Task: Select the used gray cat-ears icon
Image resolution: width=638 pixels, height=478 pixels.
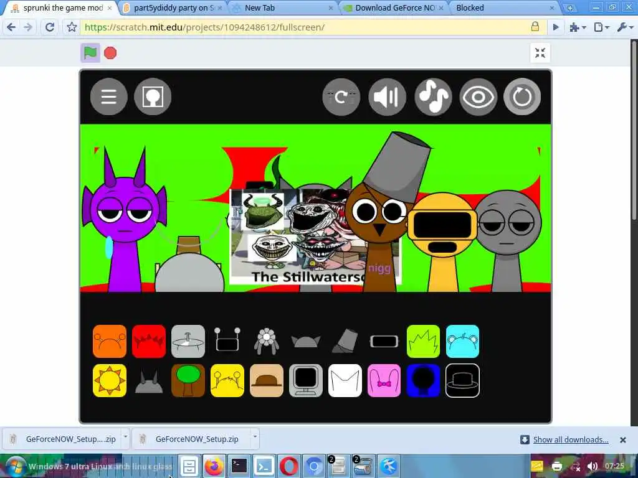Action: [305, 342]
